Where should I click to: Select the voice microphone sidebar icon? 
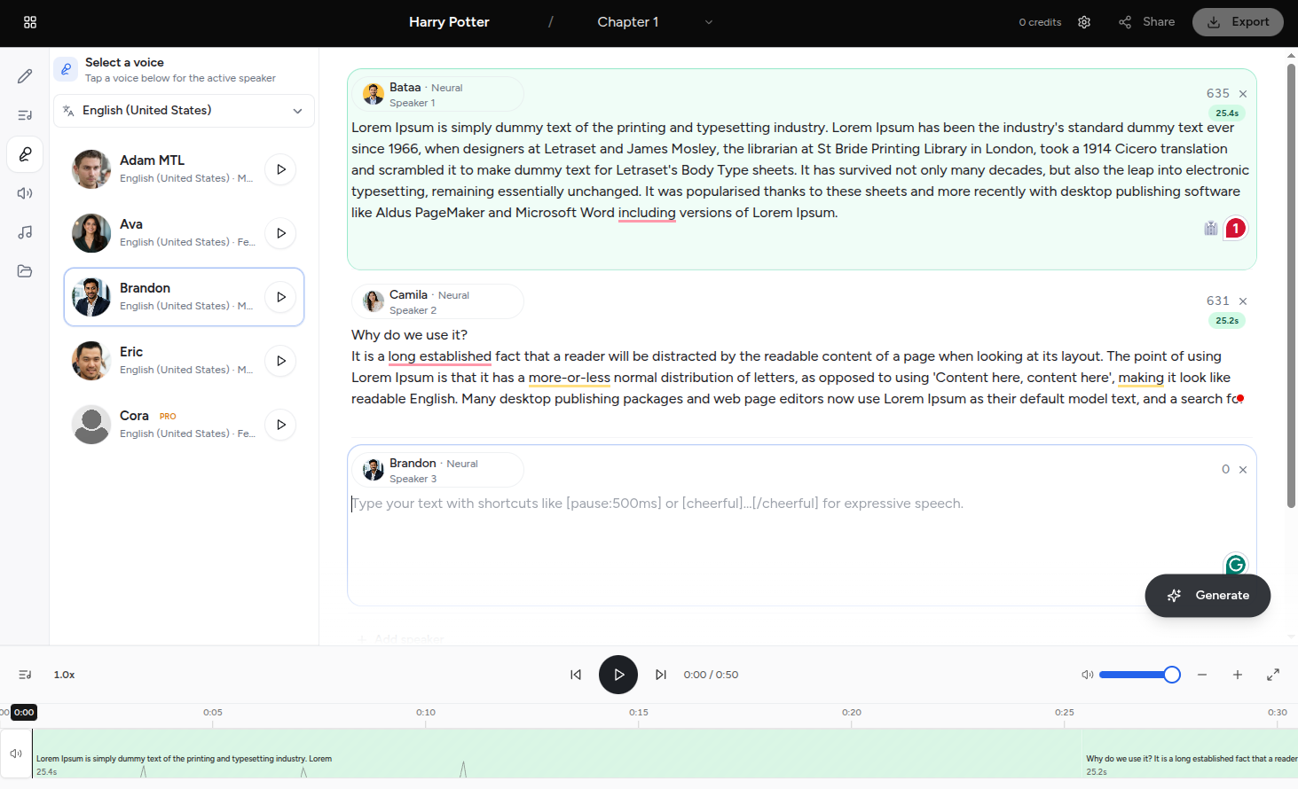(25, 154)
